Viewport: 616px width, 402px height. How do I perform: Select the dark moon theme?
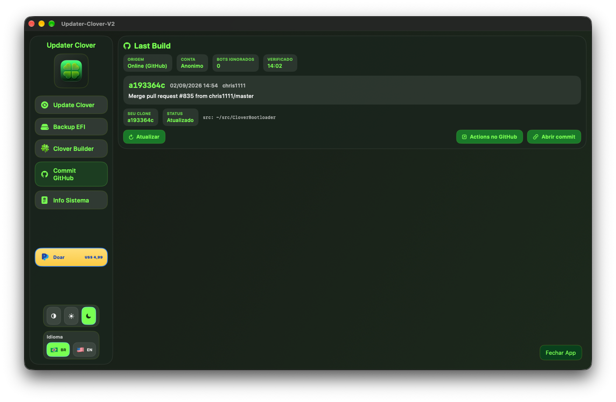89,316
